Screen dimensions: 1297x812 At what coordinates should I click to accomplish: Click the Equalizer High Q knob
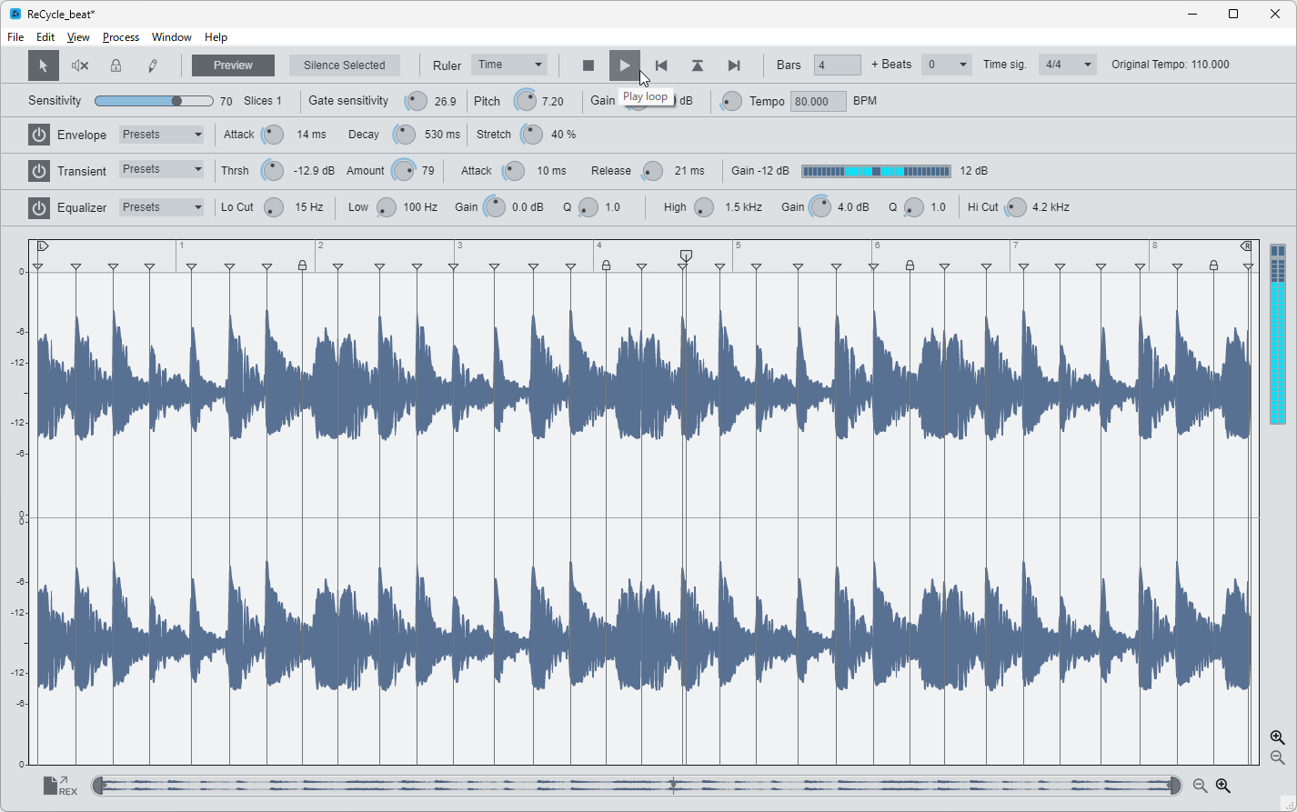914,207
